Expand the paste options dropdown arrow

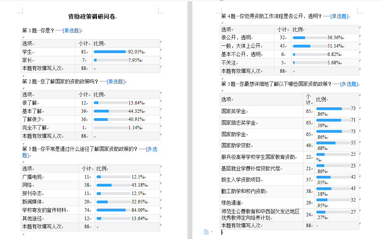tap(212, 232)
